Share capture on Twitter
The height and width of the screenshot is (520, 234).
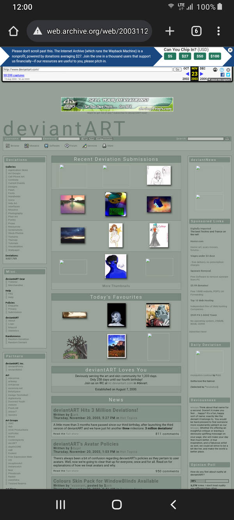tap(228, 75)
